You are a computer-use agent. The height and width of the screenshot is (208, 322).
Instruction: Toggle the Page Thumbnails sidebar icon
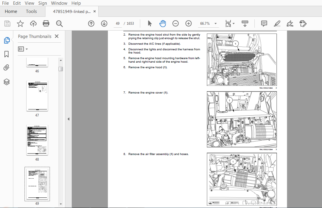(6, 40)
